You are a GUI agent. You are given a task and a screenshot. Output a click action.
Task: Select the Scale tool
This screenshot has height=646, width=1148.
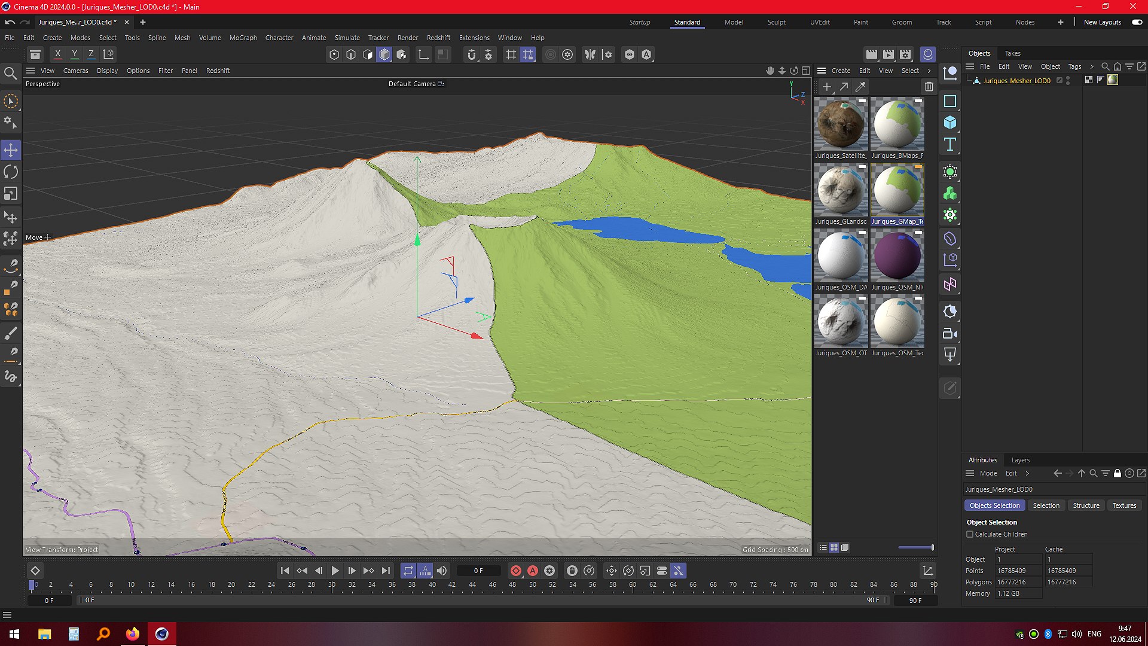coord(11,194)
